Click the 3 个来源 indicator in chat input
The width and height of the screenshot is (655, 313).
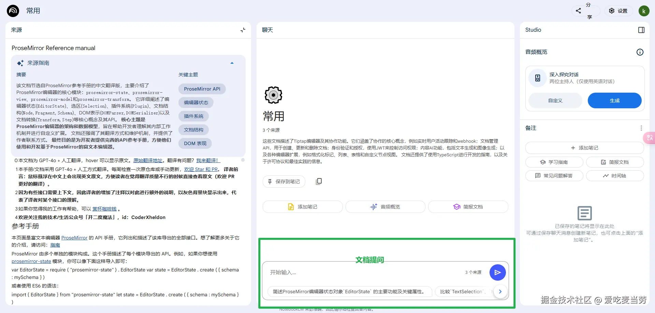click(473, 272)
